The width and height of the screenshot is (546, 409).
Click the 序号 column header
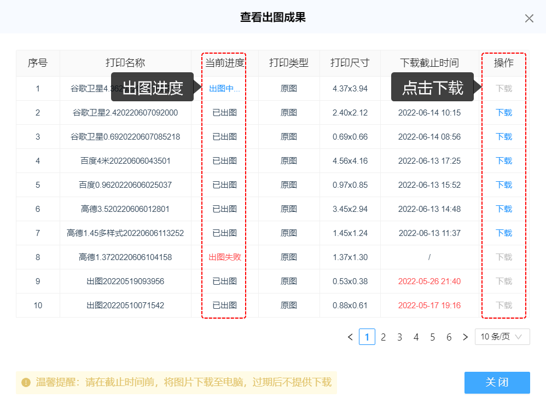(x=38, y=63)
